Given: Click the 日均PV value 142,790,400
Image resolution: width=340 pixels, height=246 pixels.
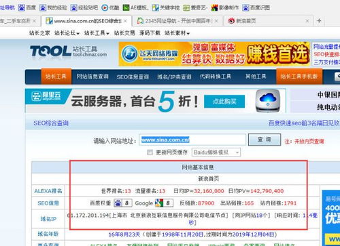Looking at the screenshot, I should click(x=267, y=191).
